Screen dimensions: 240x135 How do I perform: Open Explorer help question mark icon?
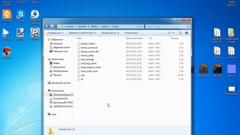pyautogui.click(x=186, y=33)
